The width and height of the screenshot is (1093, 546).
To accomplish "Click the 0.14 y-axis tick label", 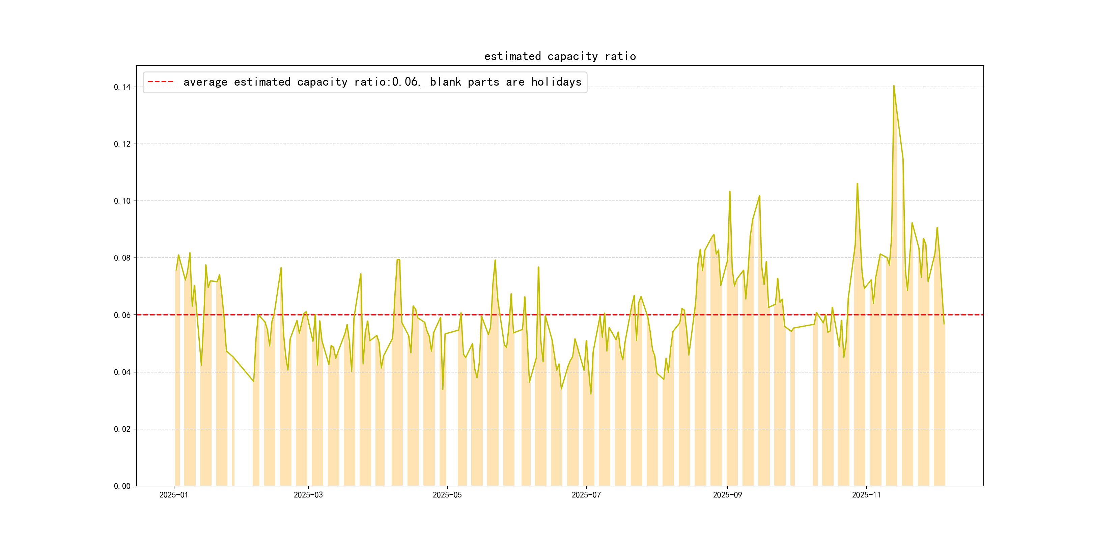I will point(122,87).
